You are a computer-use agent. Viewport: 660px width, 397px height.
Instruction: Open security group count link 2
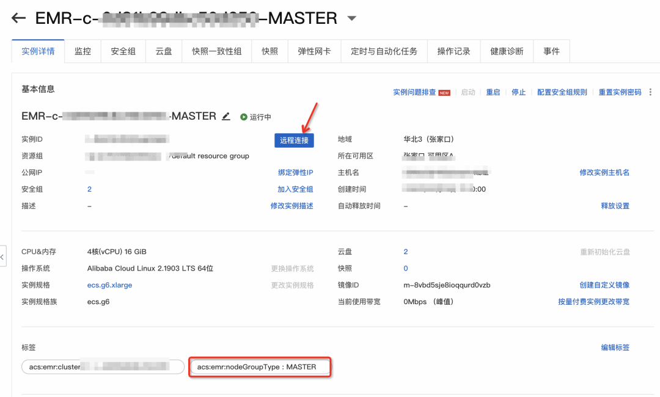point(89,189)
